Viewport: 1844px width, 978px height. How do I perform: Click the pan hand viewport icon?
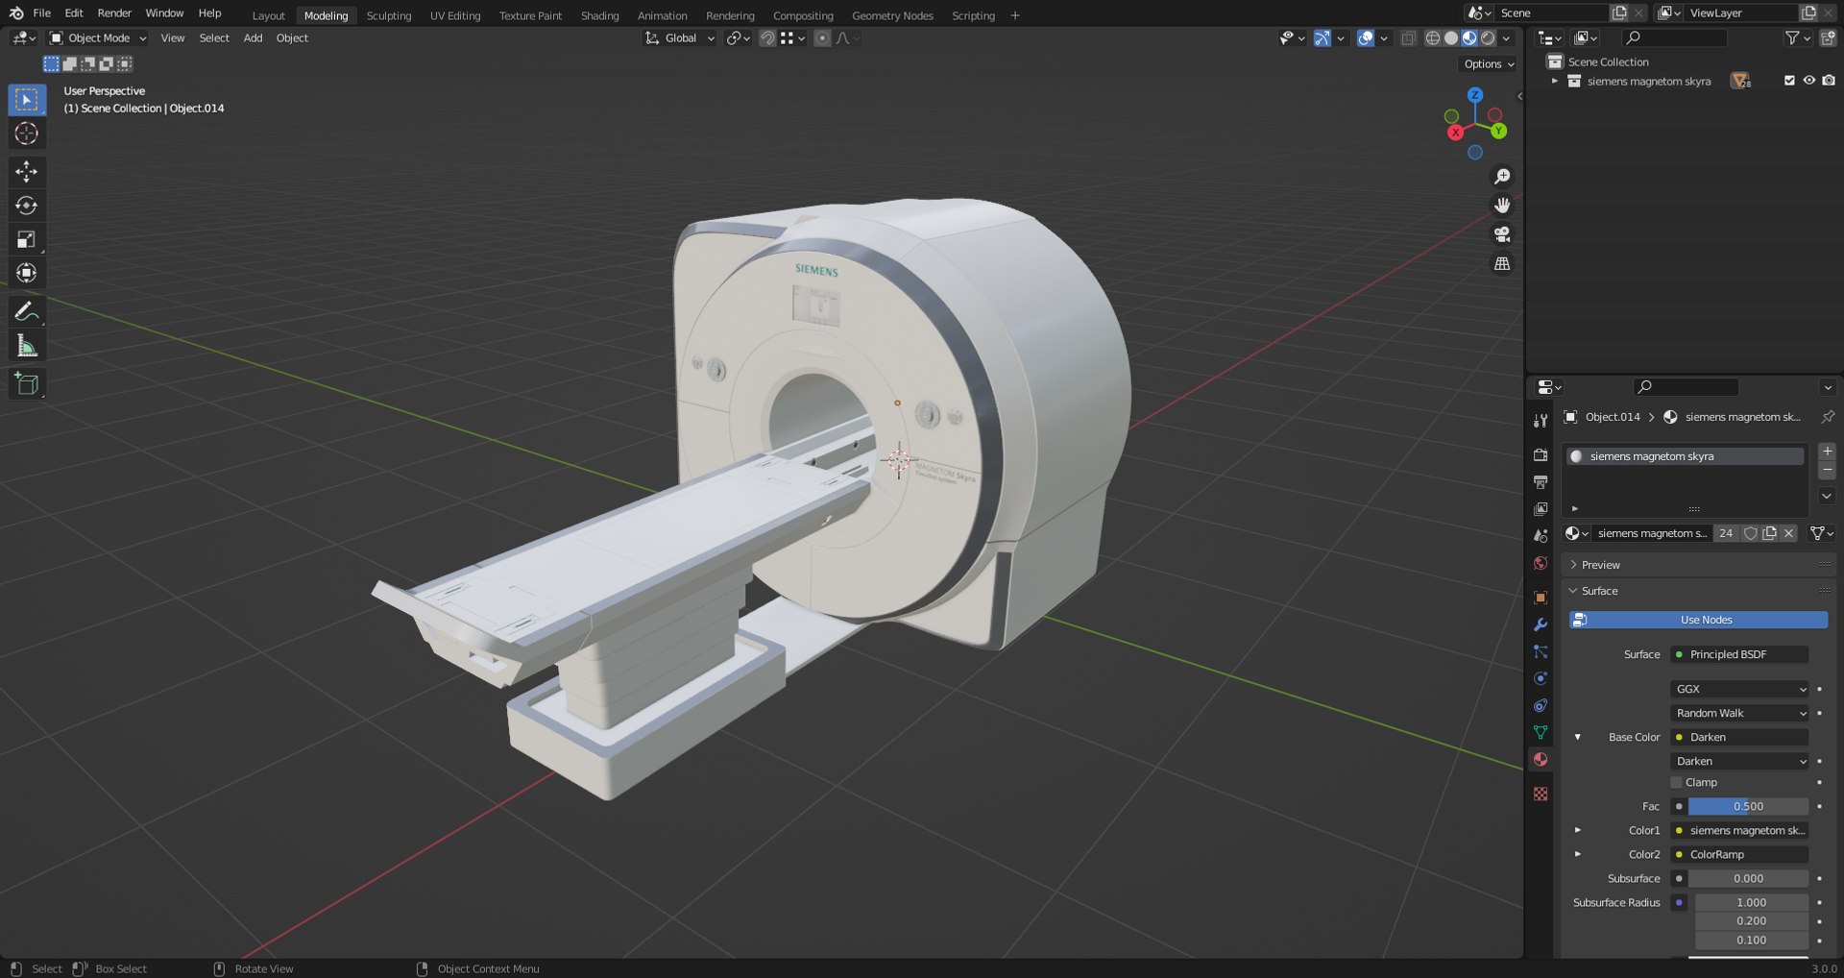(1502, 206)
